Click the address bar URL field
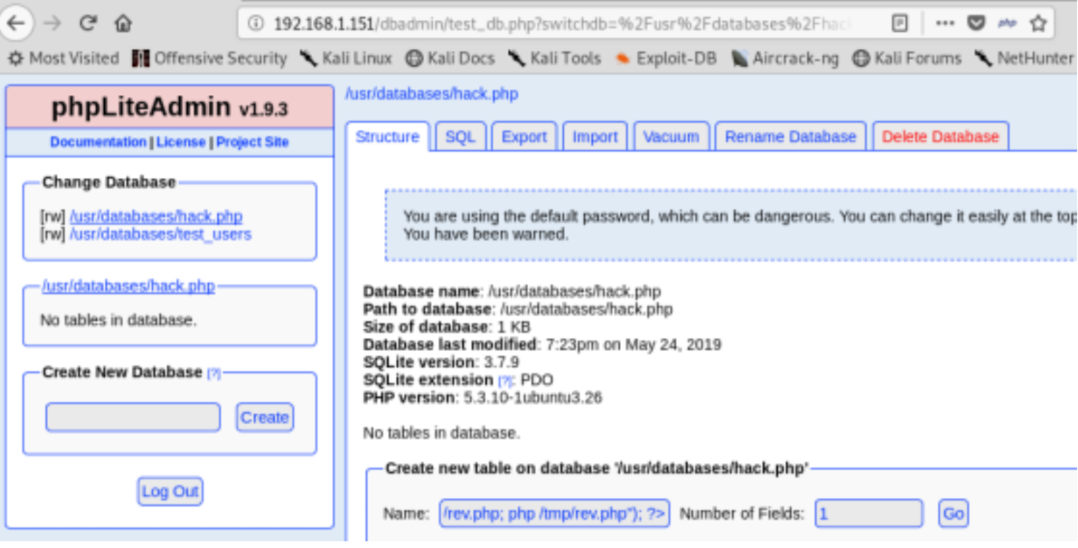 pyautogui.click(x=563, y=24)
